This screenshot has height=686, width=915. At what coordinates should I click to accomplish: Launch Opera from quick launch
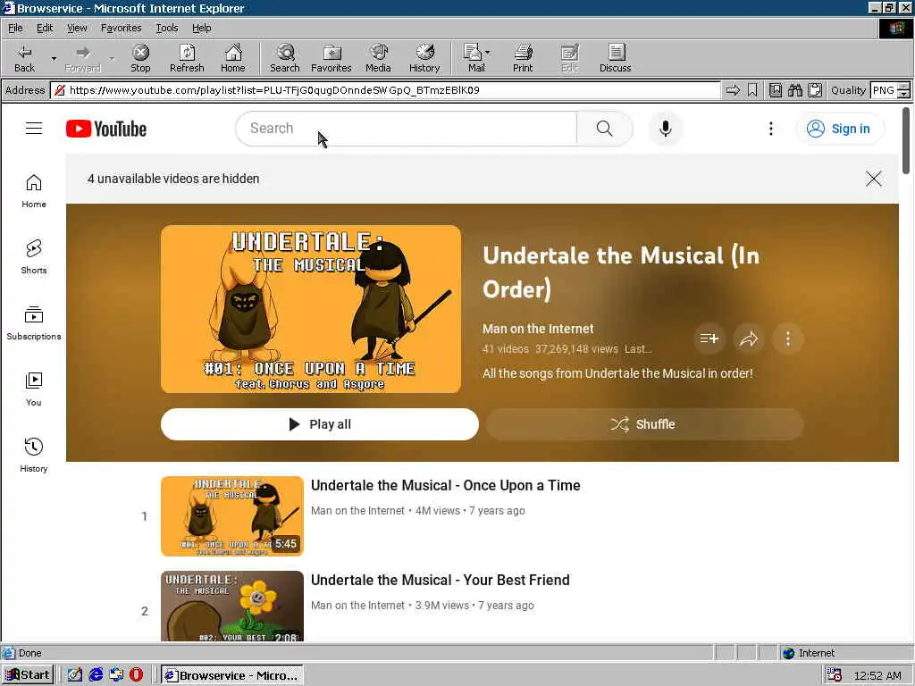136,675
